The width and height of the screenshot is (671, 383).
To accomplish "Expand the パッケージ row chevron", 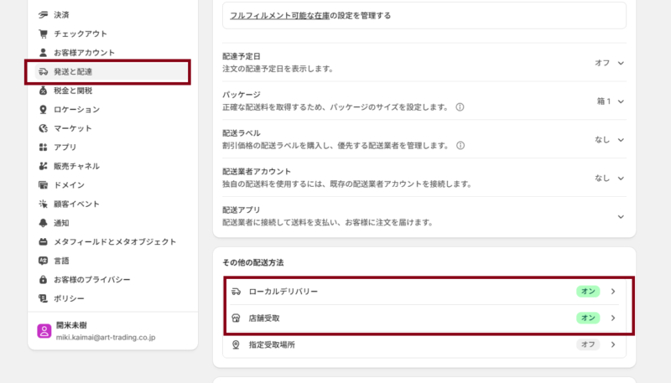I will tap(621, 101).
